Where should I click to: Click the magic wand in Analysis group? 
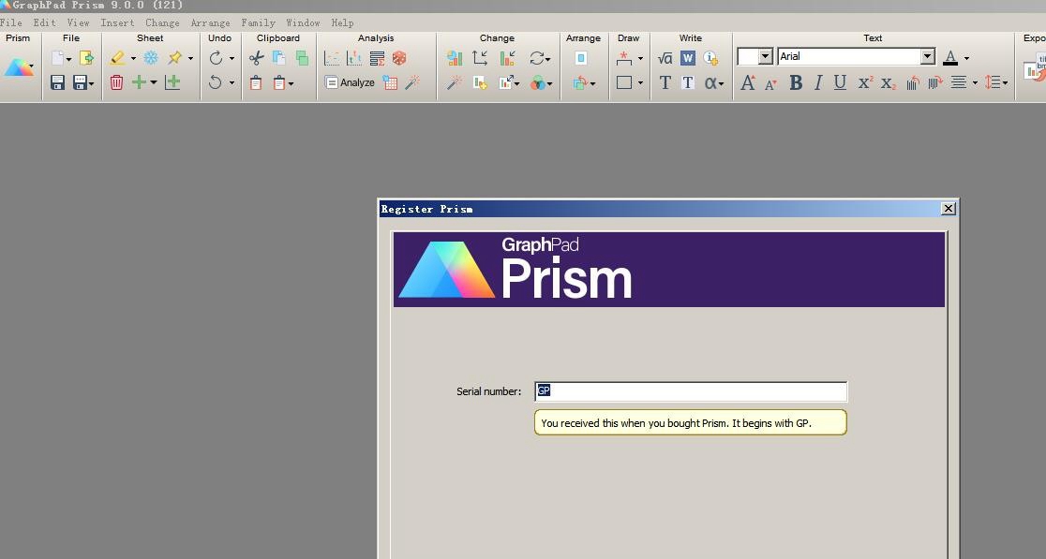413,82
